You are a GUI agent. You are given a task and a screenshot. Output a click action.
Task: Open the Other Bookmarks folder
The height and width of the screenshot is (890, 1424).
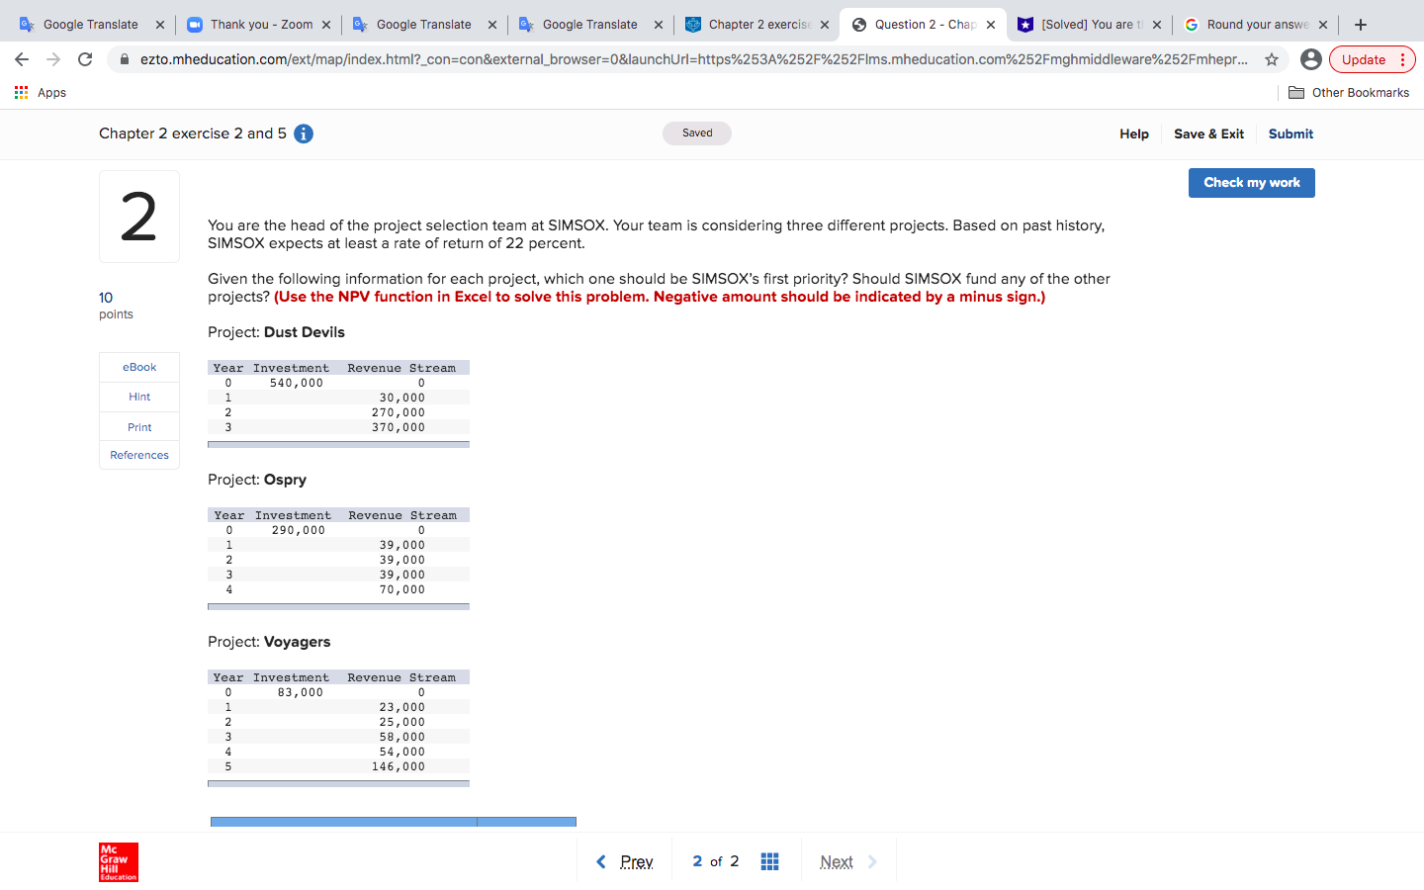coord(1349,92)
